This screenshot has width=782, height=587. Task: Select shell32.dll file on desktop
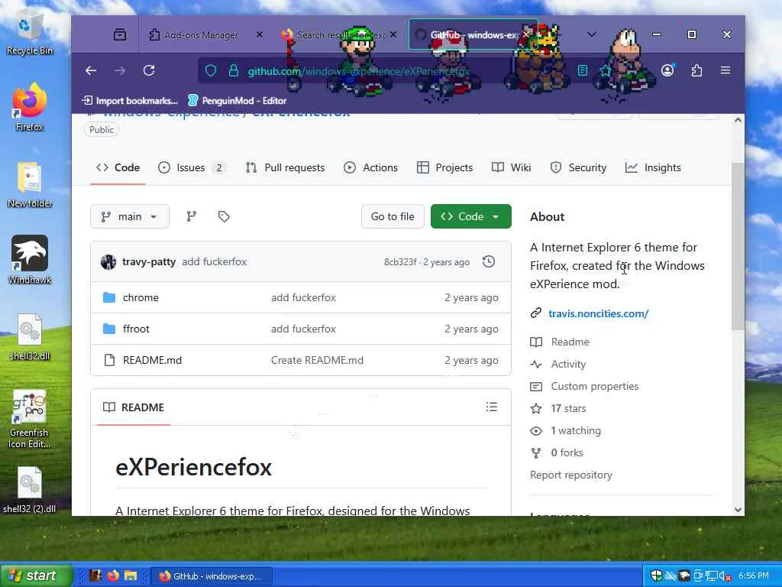pos(30,337)
